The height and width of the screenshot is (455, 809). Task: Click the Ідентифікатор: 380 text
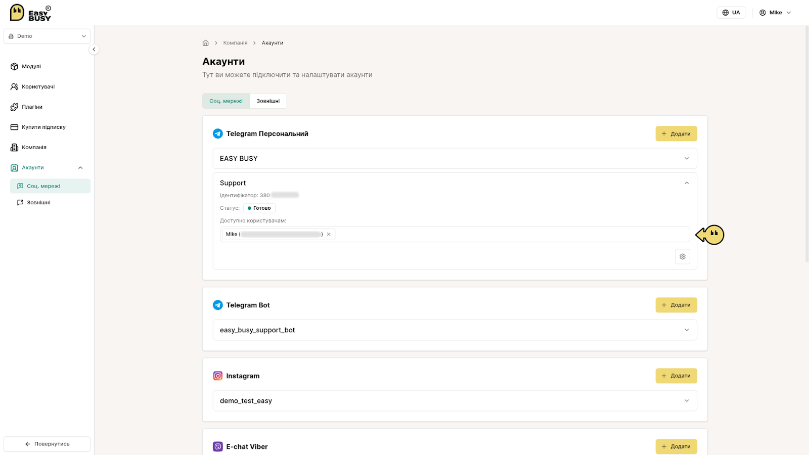click(245, 195)
